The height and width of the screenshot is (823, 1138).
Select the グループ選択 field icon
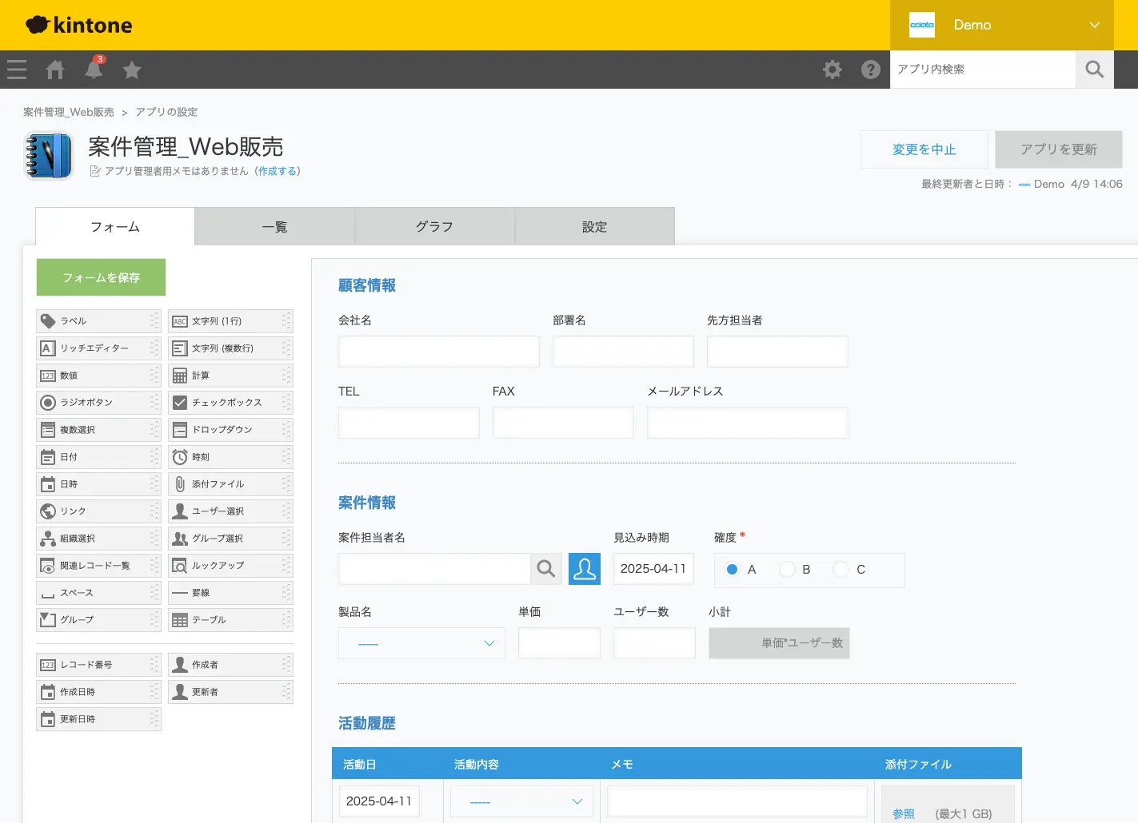coord(180,539)
